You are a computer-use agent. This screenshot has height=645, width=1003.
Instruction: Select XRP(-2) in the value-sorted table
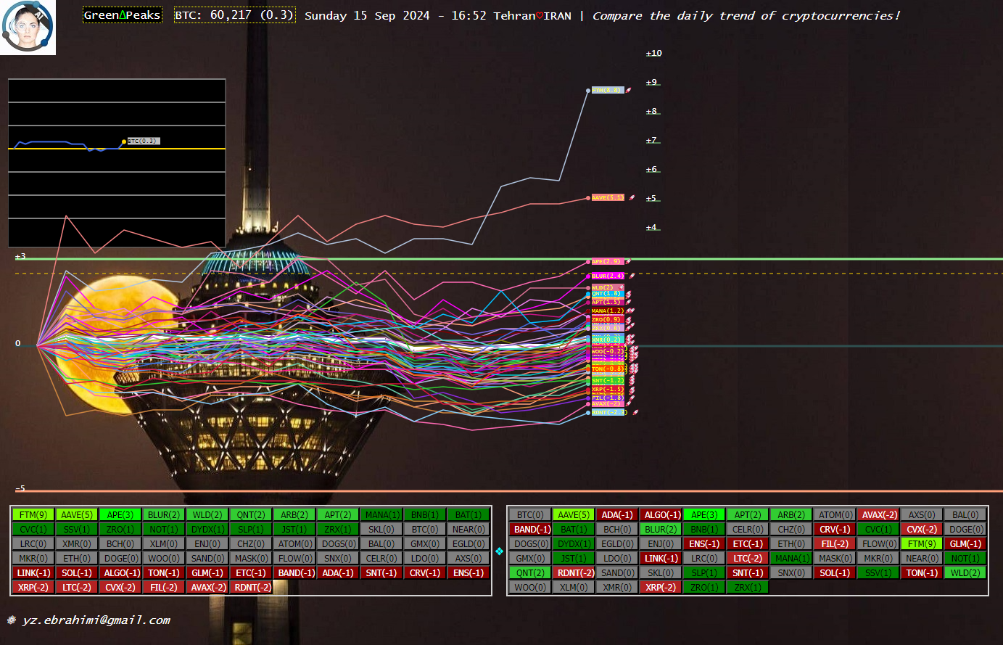point(33,588)
